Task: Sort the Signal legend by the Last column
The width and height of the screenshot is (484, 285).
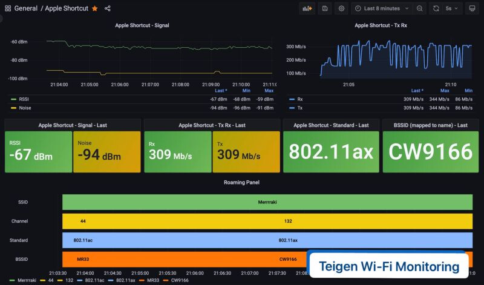Action: (221, 91)
